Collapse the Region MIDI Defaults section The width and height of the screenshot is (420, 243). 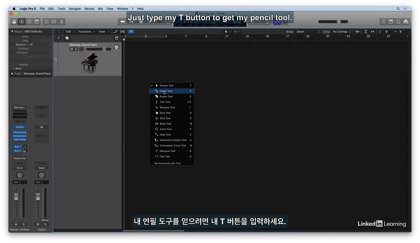(x=12, y=31)
